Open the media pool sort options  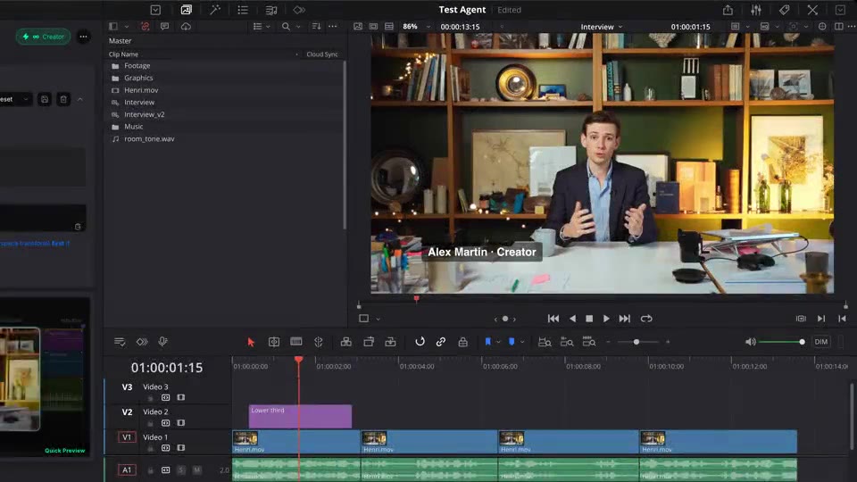click(316, 26)
